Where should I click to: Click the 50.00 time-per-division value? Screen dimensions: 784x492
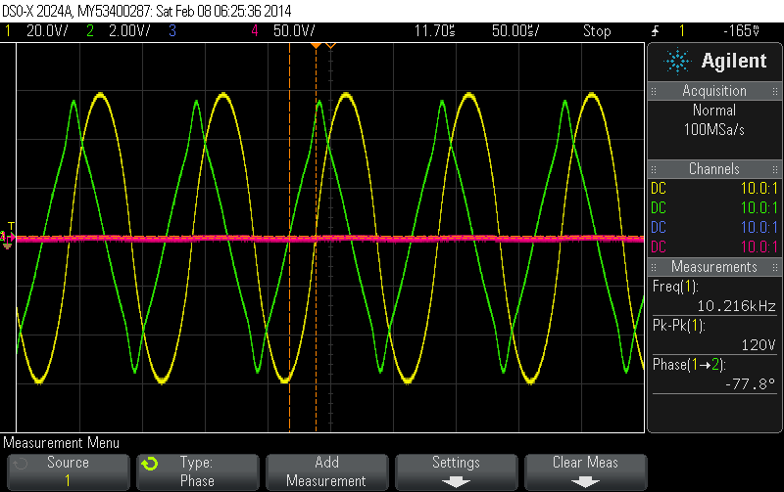515,31
